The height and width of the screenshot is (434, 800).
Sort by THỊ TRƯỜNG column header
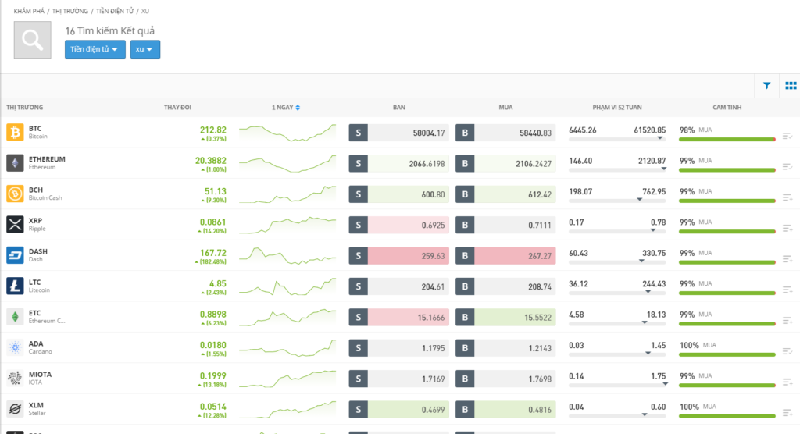(24, 108)
